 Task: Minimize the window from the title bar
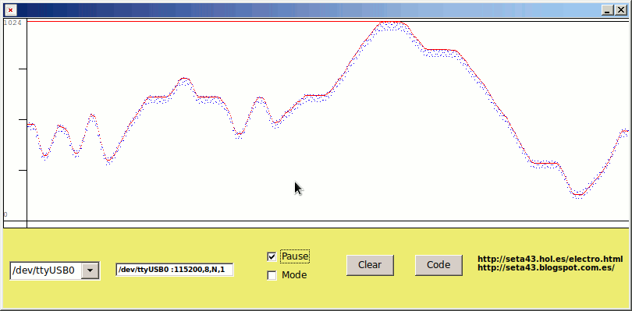pyautogui.click(x=607, y=10)
